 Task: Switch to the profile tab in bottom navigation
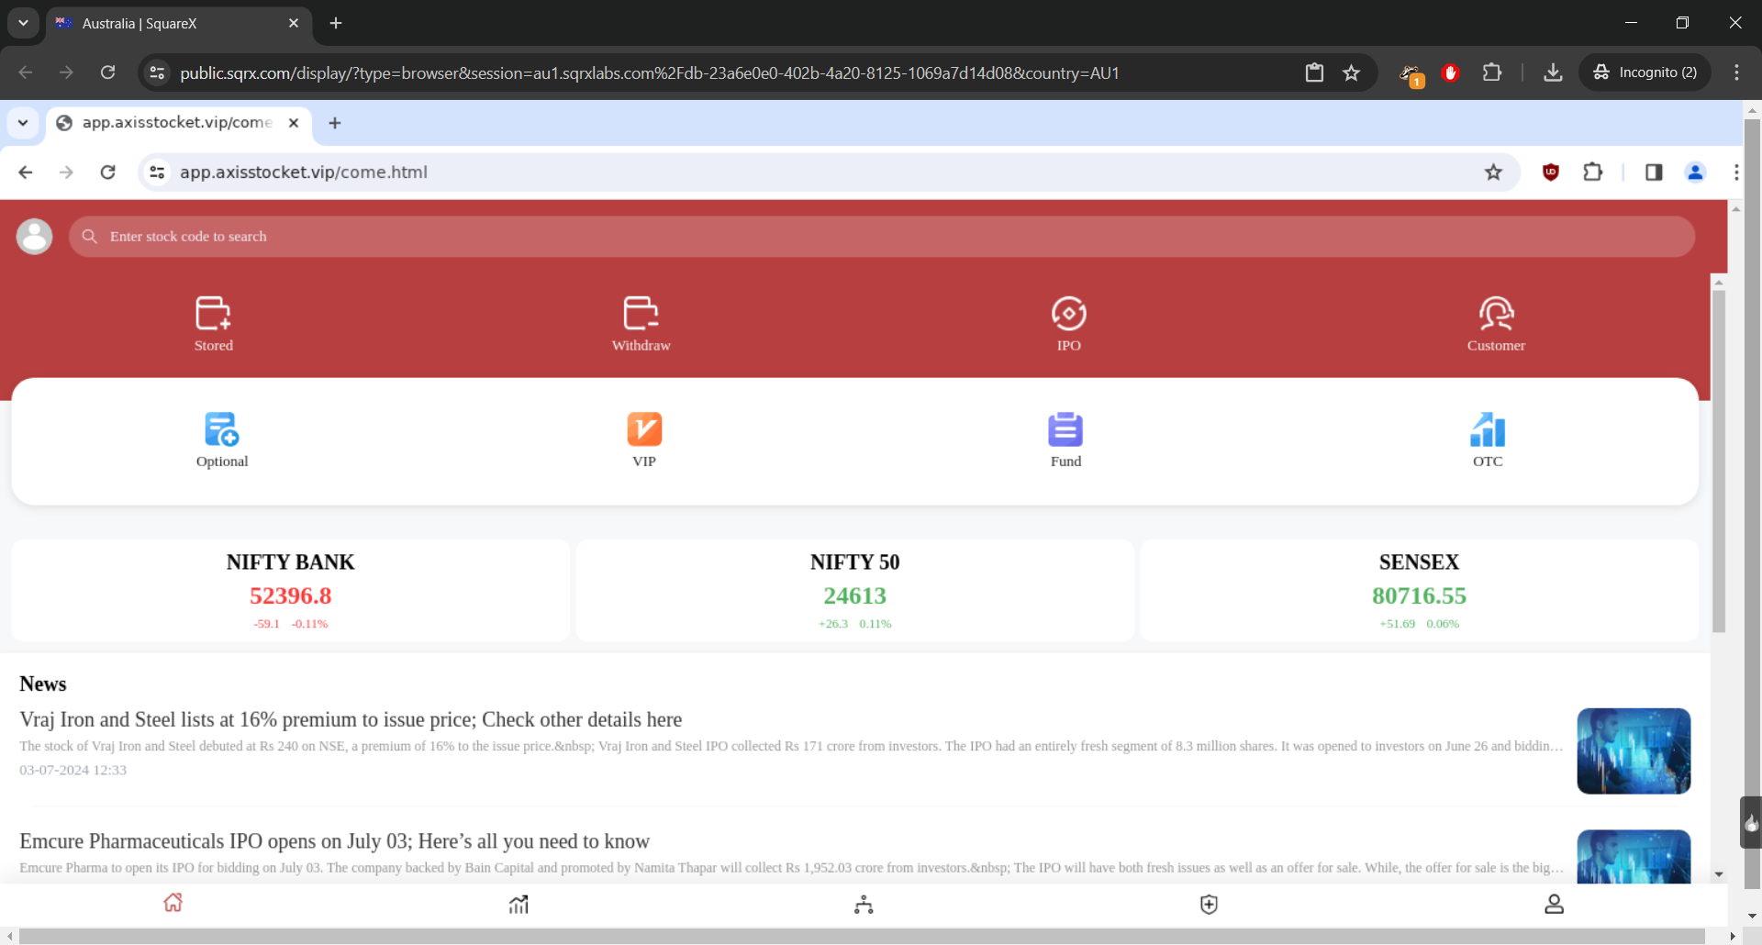coord(1554,905)
